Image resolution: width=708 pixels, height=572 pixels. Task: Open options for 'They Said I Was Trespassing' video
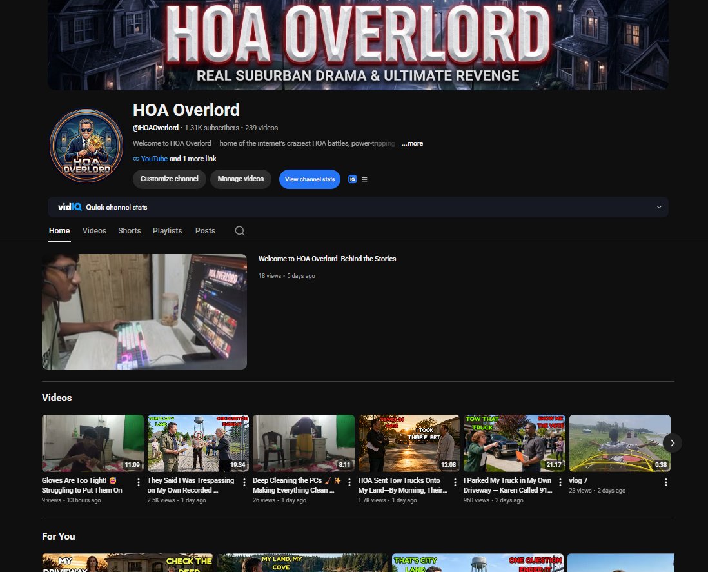(x=244, y=482)
